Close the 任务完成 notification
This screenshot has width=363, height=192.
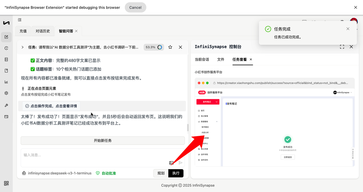click(348, 29)
